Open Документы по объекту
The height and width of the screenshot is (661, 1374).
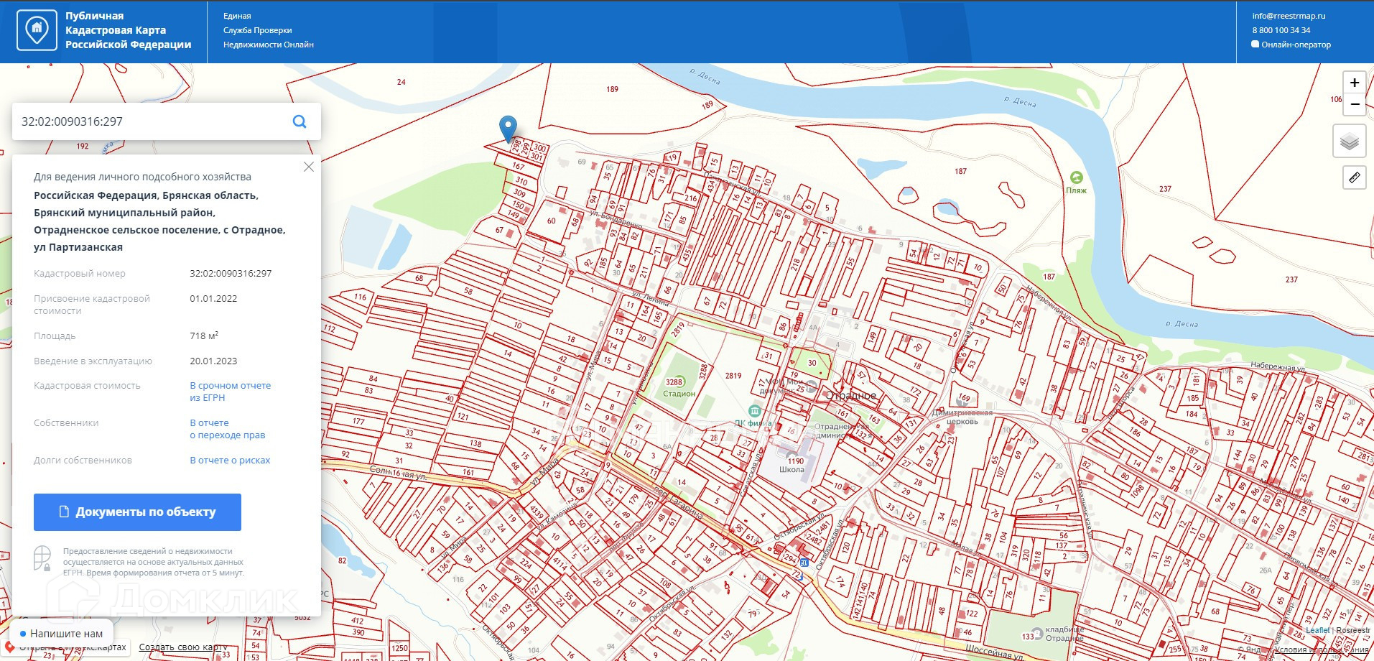tap(137, 512)
